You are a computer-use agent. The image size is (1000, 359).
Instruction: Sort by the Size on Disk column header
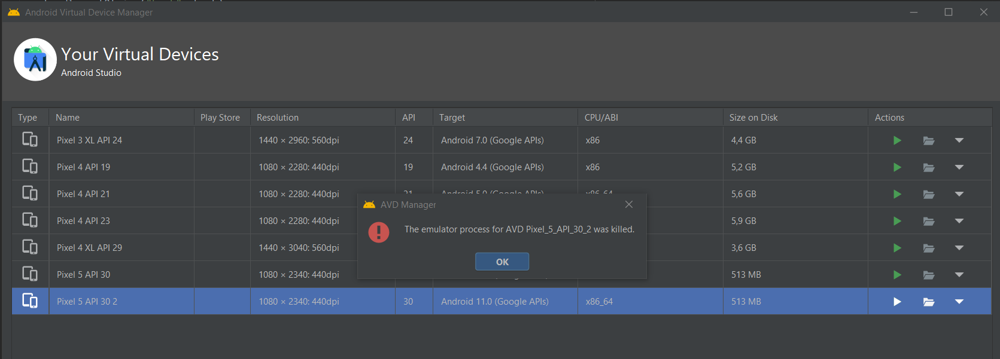(x=795, y=118)
